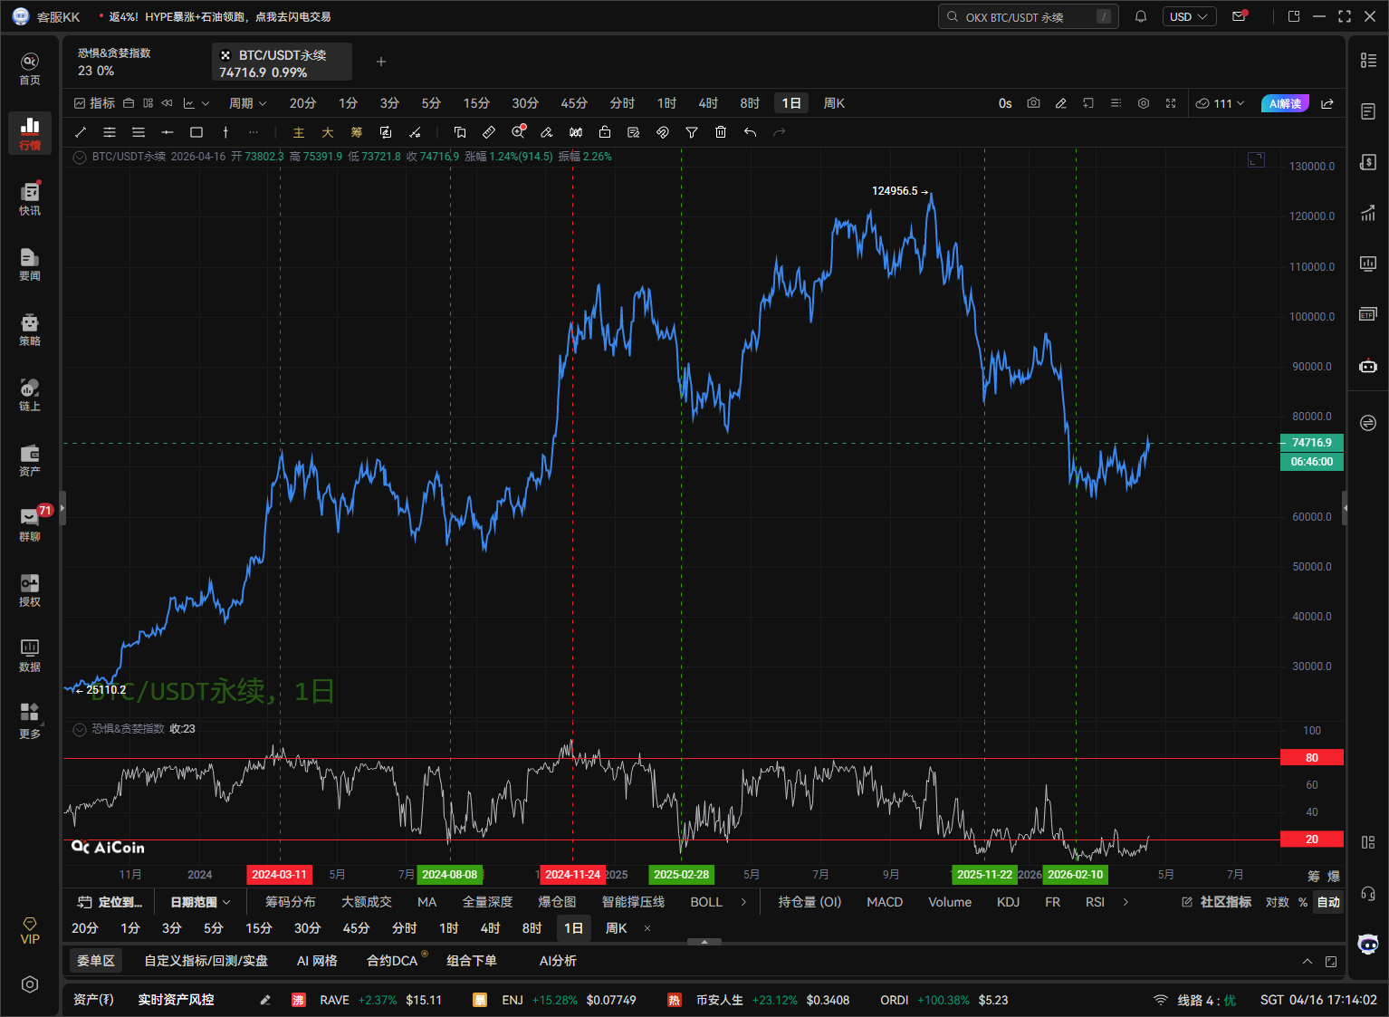Screen dimensions: 1389x1017
Task: Select the ruler measurement tool
Action: [x=489, y=132]
